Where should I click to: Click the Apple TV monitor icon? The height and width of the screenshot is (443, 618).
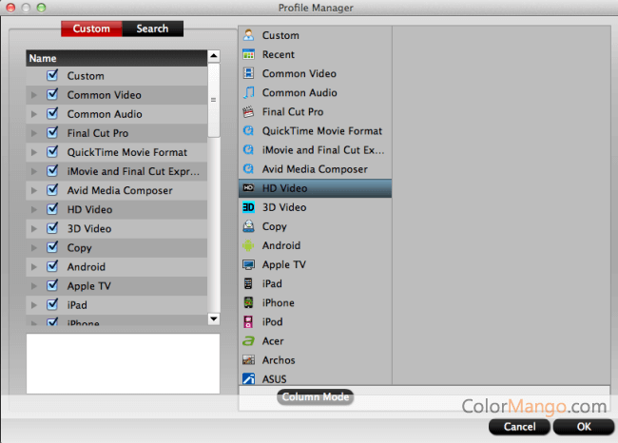[x=248, y=264]
